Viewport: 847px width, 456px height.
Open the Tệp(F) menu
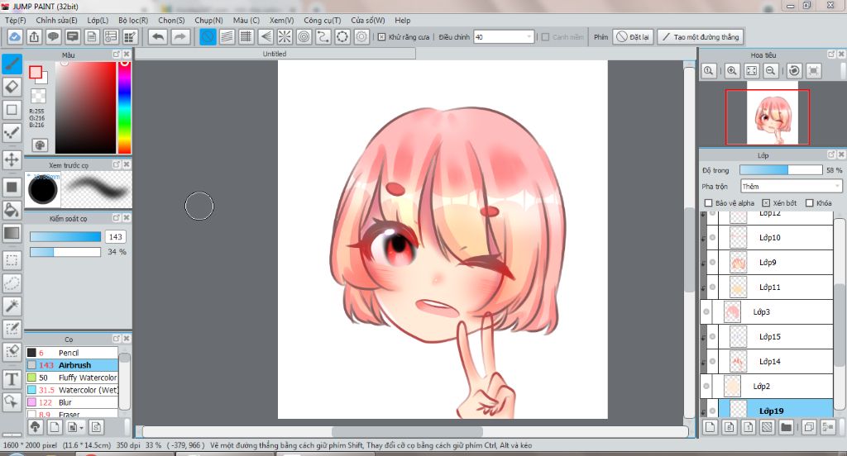15,20
